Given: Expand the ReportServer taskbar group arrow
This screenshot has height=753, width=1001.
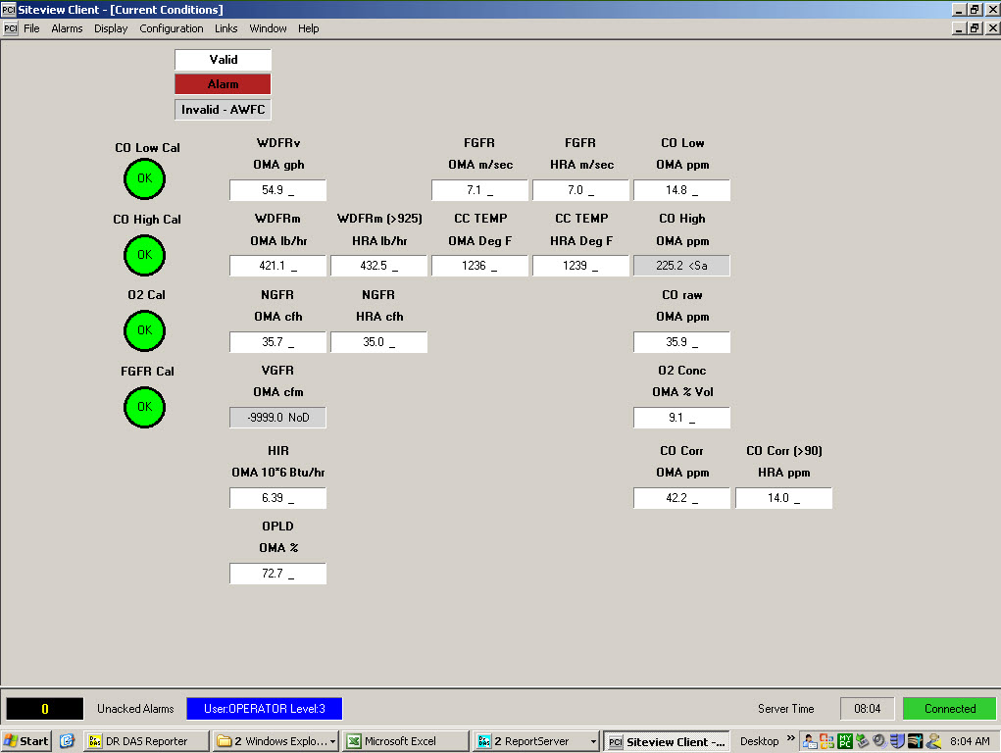Looking at the screenshot, I should (592, 742).
